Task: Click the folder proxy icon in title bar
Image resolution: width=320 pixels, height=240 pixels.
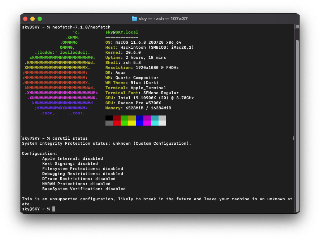Action: [134, 19]
